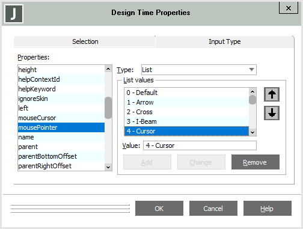Close the Design Time Properties dialog
The width and height of the screenshot is (303, 229).
click(x=289, y=8)
